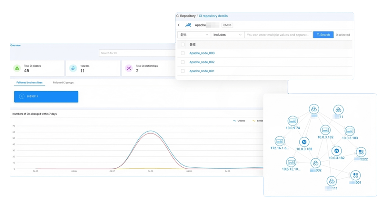Go back using the arrow beside Apache
387x209 pixels.
coord(179,25)
